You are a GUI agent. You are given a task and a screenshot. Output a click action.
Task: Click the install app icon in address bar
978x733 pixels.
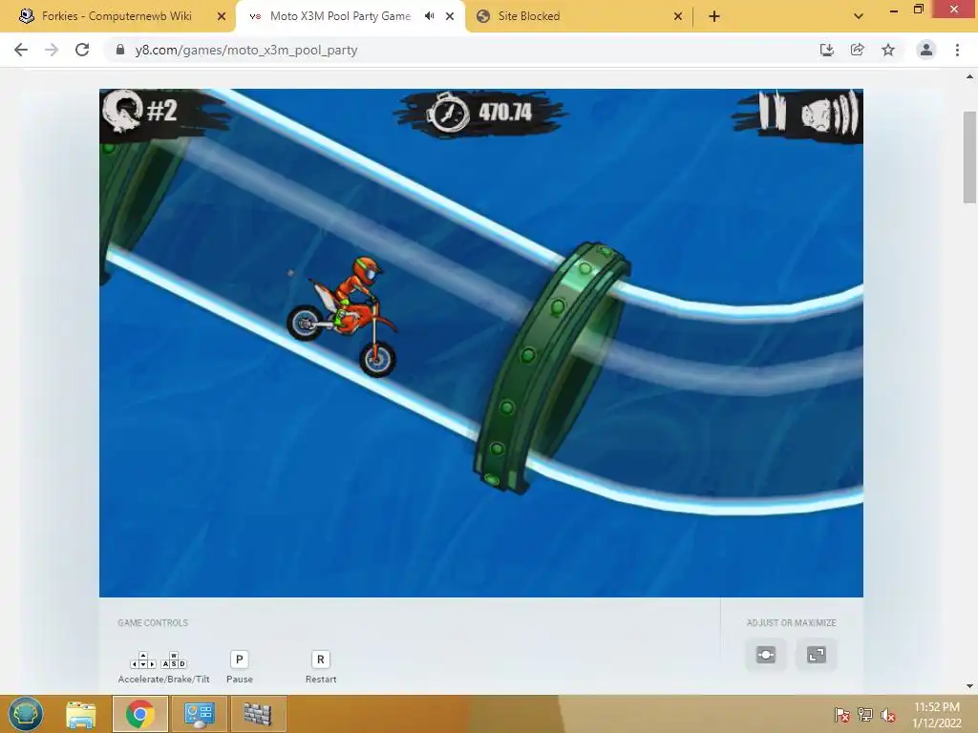[x=826, y=50]
